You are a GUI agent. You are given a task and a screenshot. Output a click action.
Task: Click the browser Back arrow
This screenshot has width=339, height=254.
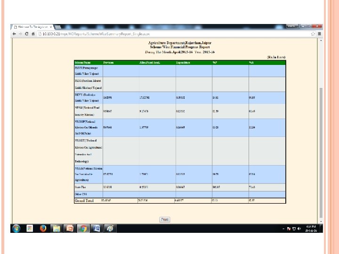(14, 34)
